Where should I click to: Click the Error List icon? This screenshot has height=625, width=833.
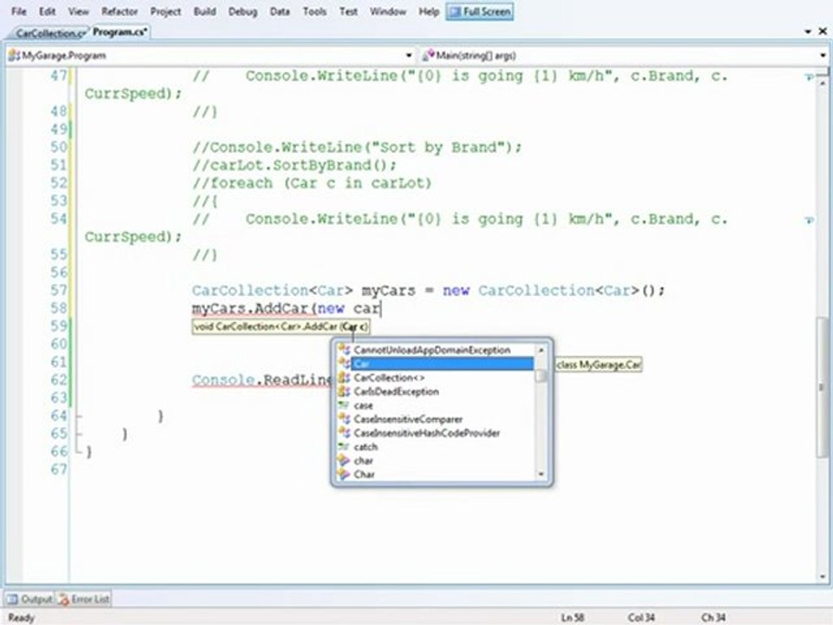point(63,600)
